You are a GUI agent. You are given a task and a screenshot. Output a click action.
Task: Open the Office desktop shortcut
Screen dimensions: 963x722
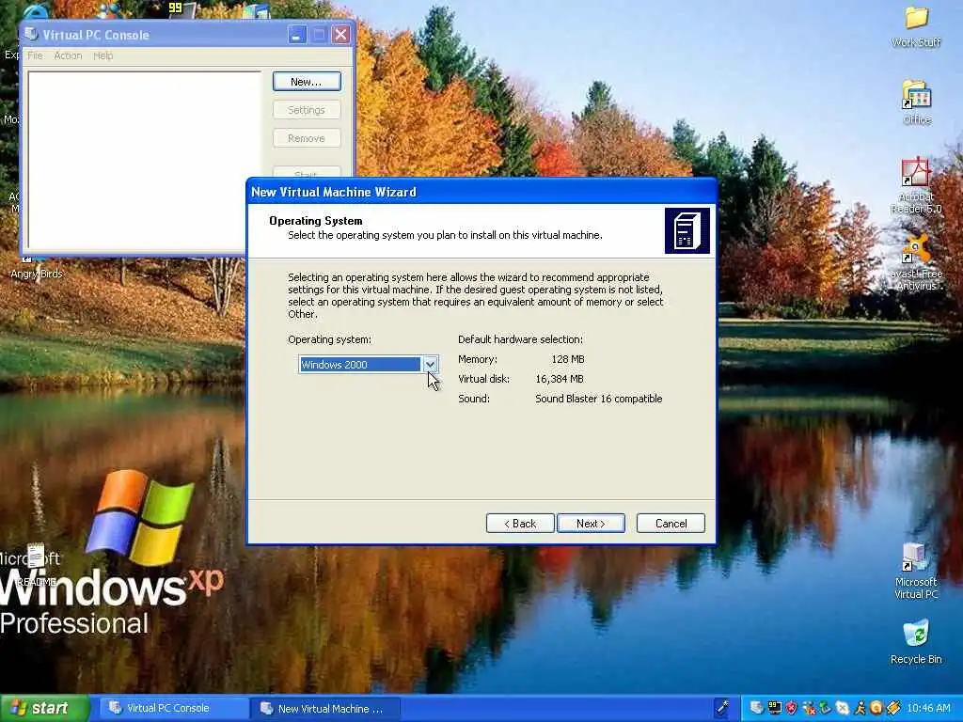tap(916, 102)
